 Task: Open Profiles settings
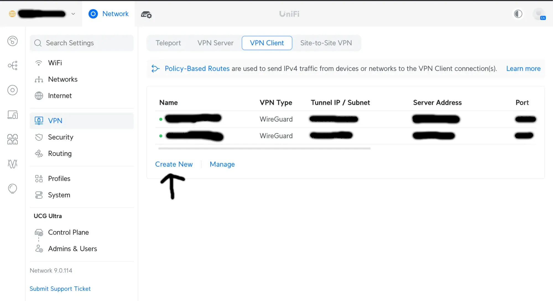pos(82,179)
